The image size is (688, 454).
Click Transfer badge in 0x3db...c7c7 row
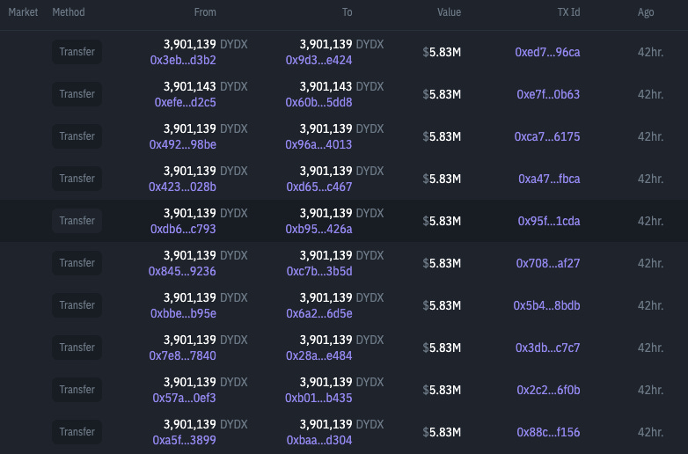click(77, 348)
